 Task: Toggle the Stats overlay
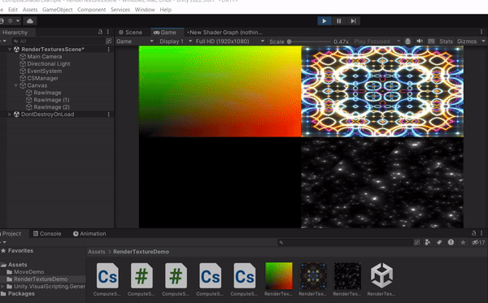coord(446,41)
